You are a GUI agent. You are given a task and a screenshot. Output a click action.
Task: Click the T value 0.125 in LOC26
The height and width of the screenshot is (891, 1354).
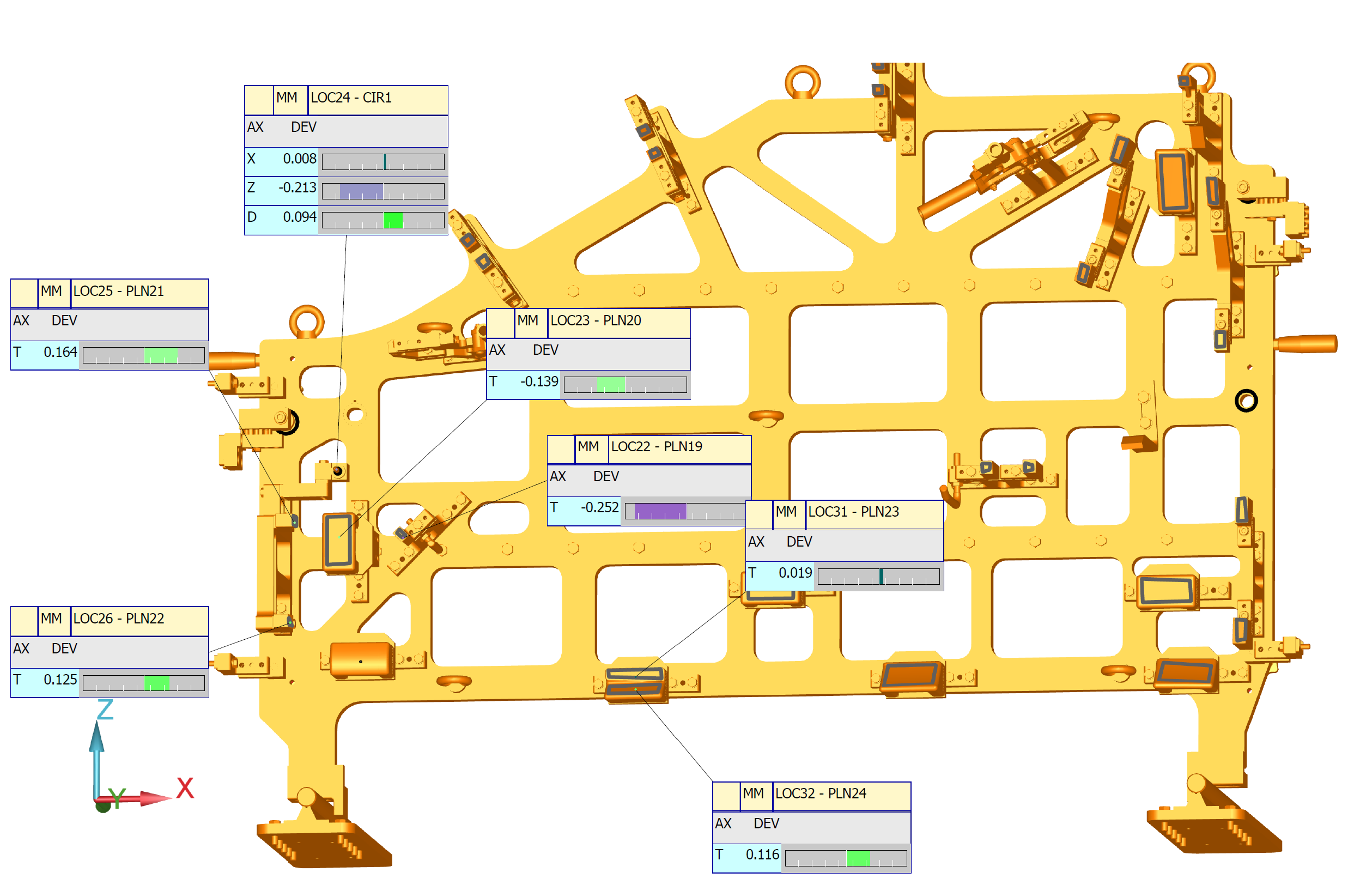point(60,680)
